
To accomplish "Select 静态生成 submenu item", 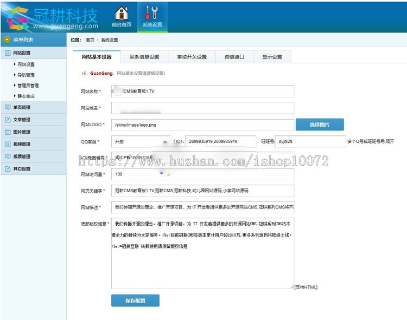I will 26,96.
